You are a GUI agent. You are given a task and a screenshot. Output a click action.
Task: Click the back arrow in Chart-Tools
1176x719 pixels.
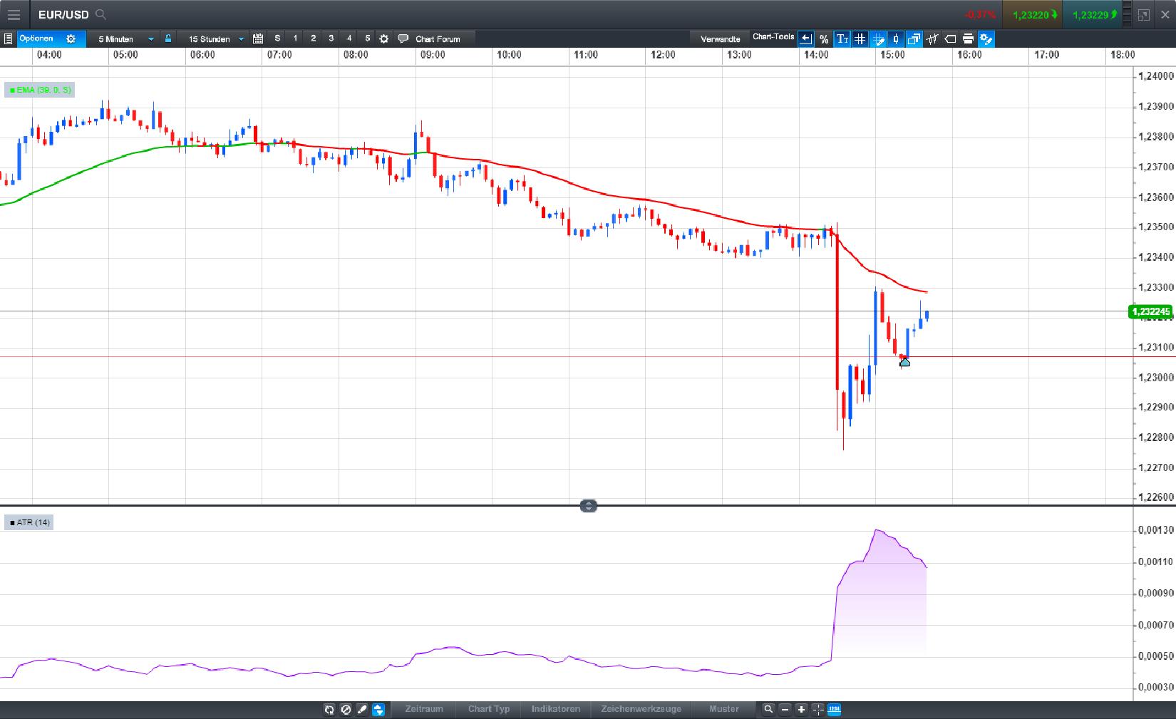805,39
